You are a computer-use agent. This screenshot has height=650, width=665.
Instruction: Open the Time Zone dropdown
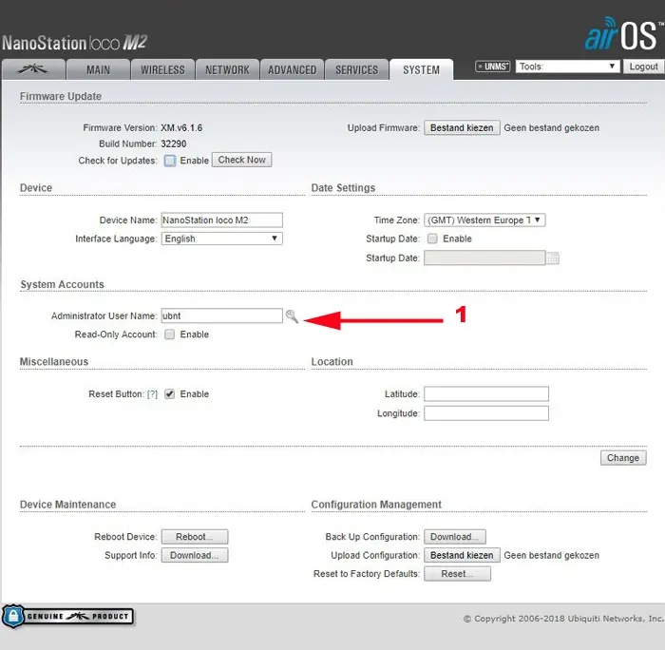(x=484, y=220)
